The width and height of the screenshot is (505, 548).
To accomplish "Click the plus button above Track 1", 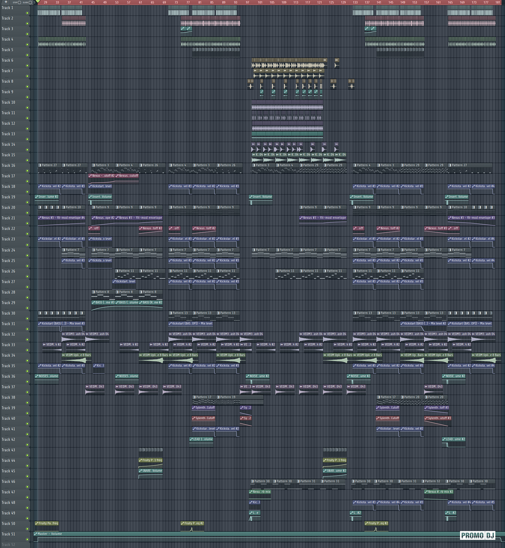I will pos(6,2).
